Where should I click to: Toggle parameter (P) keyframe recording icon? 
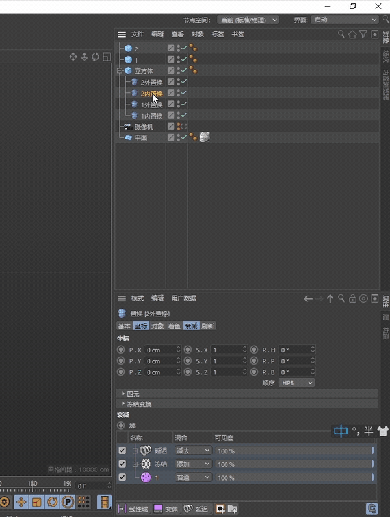[x=68, y=502]
